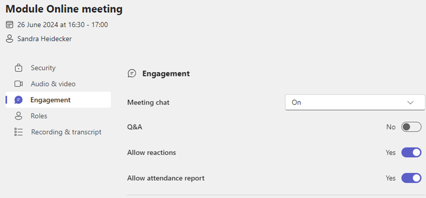Screen dimensions: 426x198
Task: Click the Recording & transcript list icon
Action: pos(19,132)
